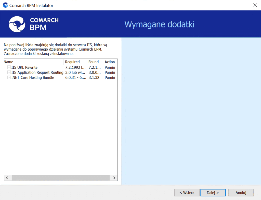The image size is (261, 200).
Task: Close the installer window
Action: click(x=255, y=5)
